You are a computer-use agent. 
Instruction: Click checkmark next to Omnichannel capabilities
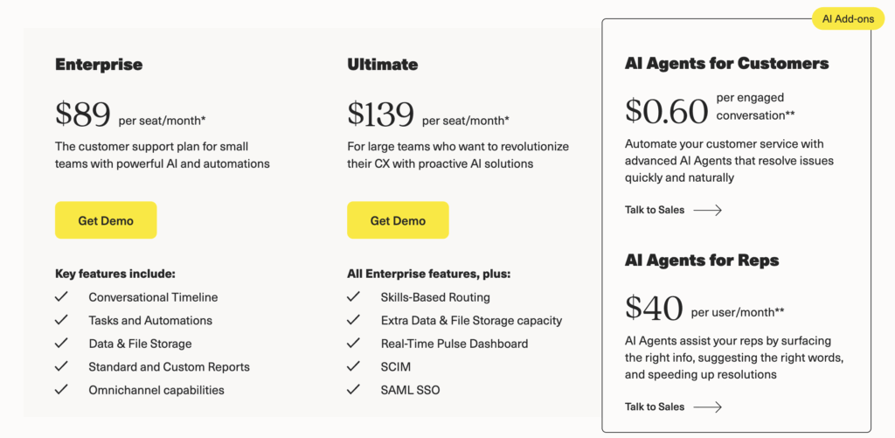point(62,390)
